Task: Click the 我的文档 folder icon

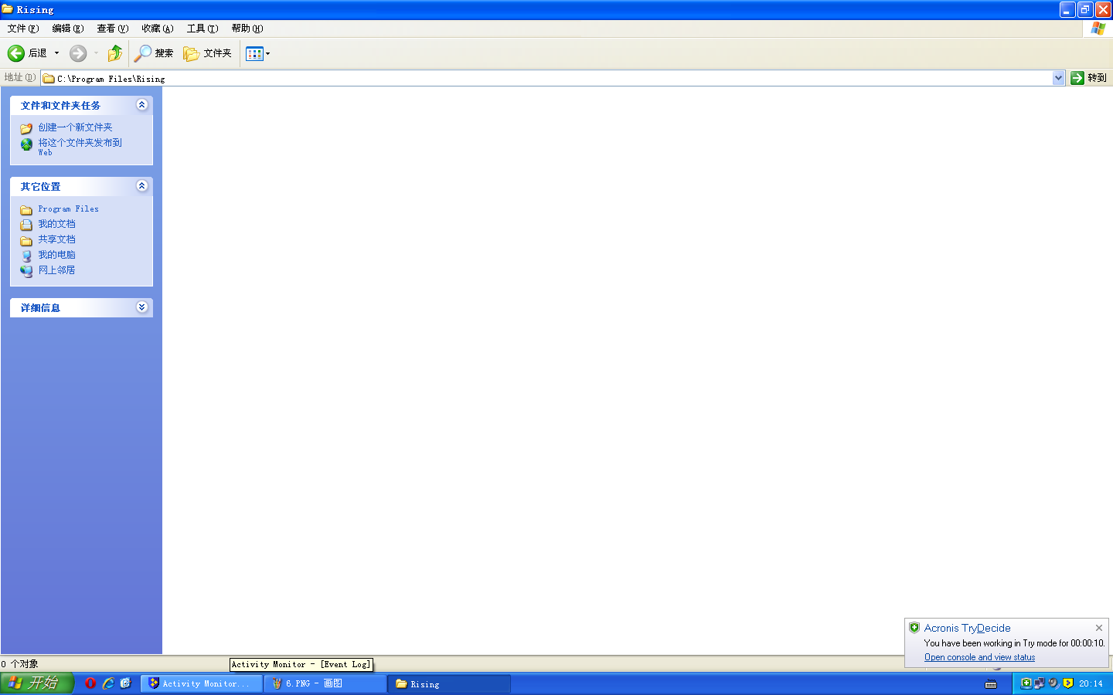Action: point(26,225)
